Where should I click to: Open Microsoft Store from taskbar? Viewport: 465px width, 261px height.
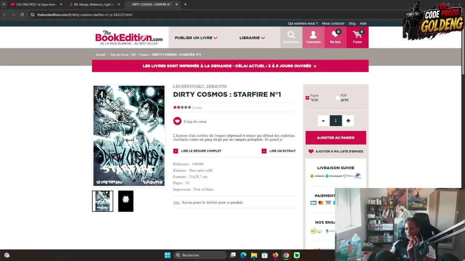[x=264, y=255]
